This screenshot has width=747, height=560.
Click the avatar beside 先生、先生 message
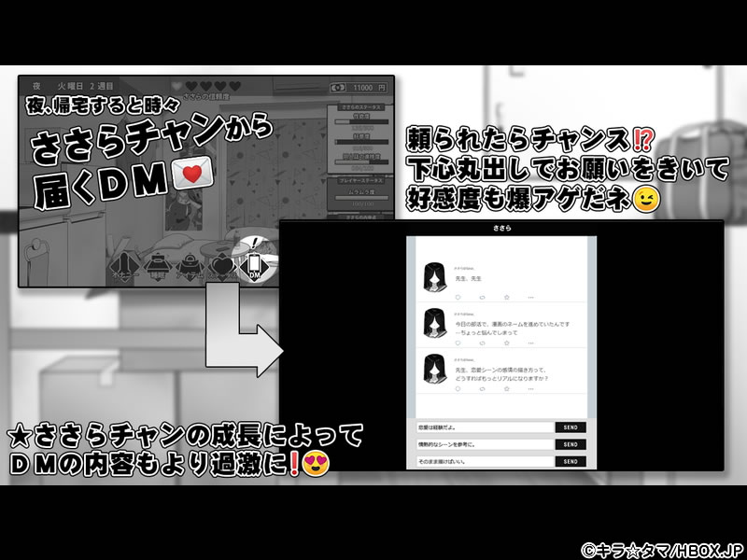434,277
